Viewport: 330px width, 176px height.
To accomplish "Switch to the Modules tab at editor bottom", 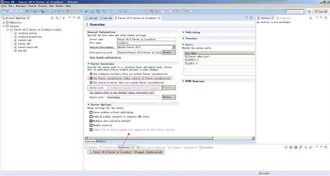I will click(x=101, y=141).
